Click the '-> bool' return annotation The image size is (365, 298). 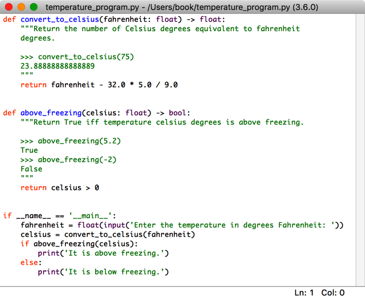173,113
